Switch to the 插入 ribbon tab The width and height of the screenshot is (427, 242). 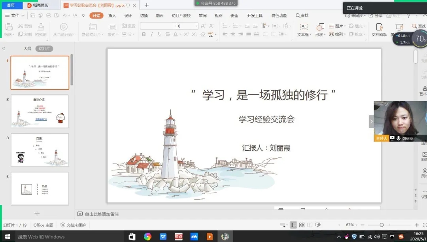[112, 15]
